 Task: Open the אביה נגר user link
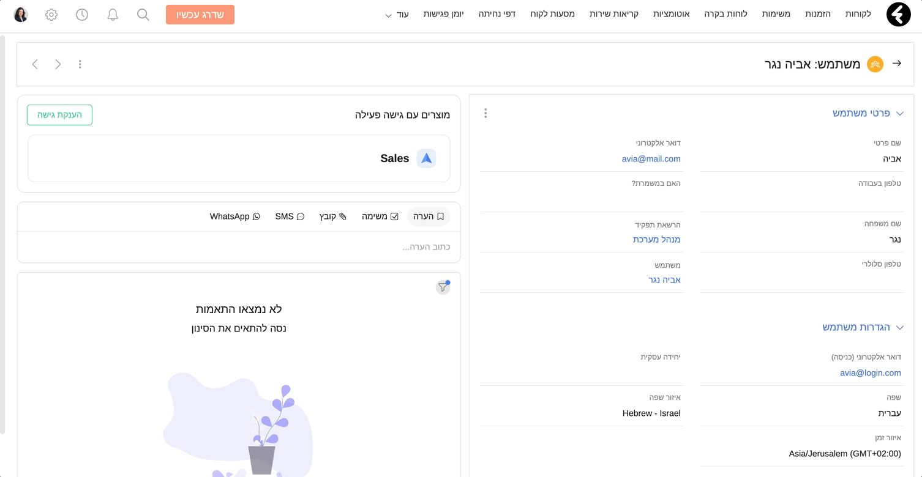[x=665, y=280]
